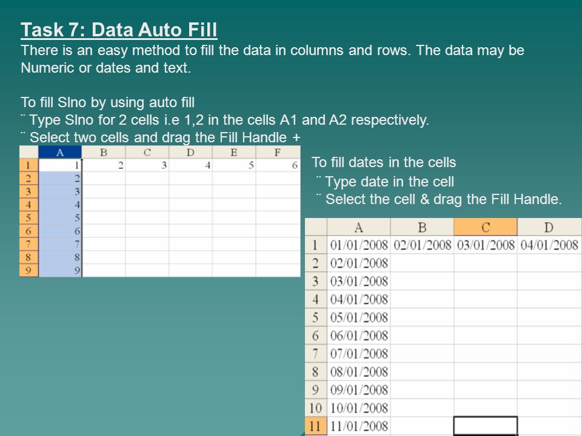The width and height of the screenshot is (582, 436).
Task: Select date cell 10/01/2008
Action: point(358,408)
